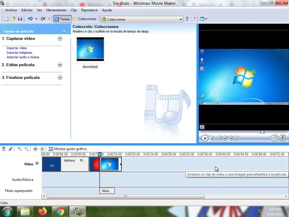Open the Edición menu
Screen dimensions: 289x217
(27, 10)
